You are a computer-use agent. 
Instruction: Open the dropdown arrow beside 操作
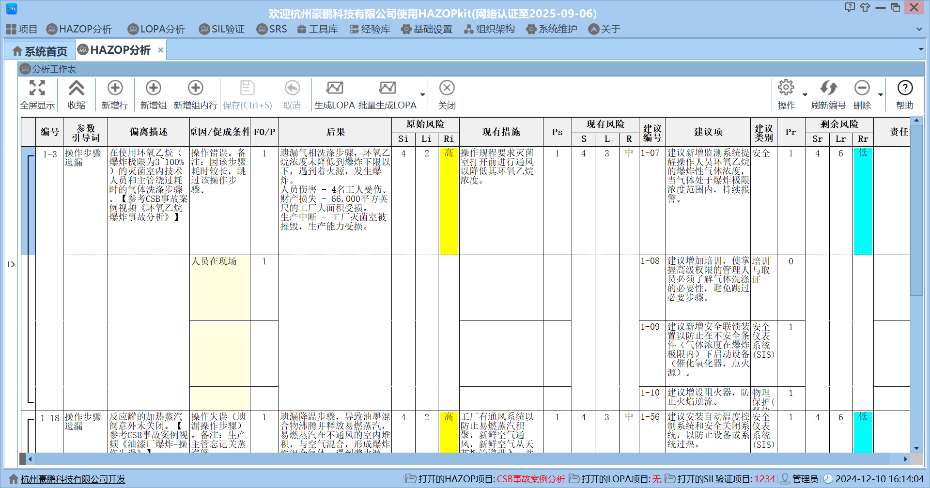[805, 95]
